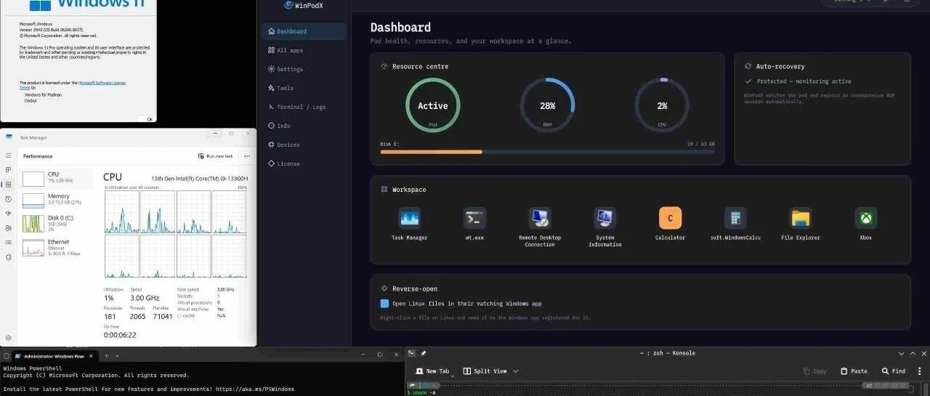Open App history icon in Task Manager
Screen dimensions: 930x396
click(8, 198)
